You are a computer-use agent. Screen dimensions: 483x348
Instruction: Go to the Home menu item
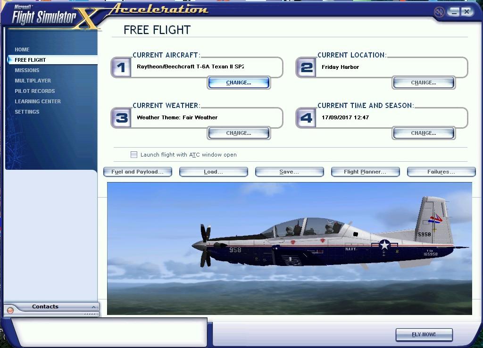[22, 50]
